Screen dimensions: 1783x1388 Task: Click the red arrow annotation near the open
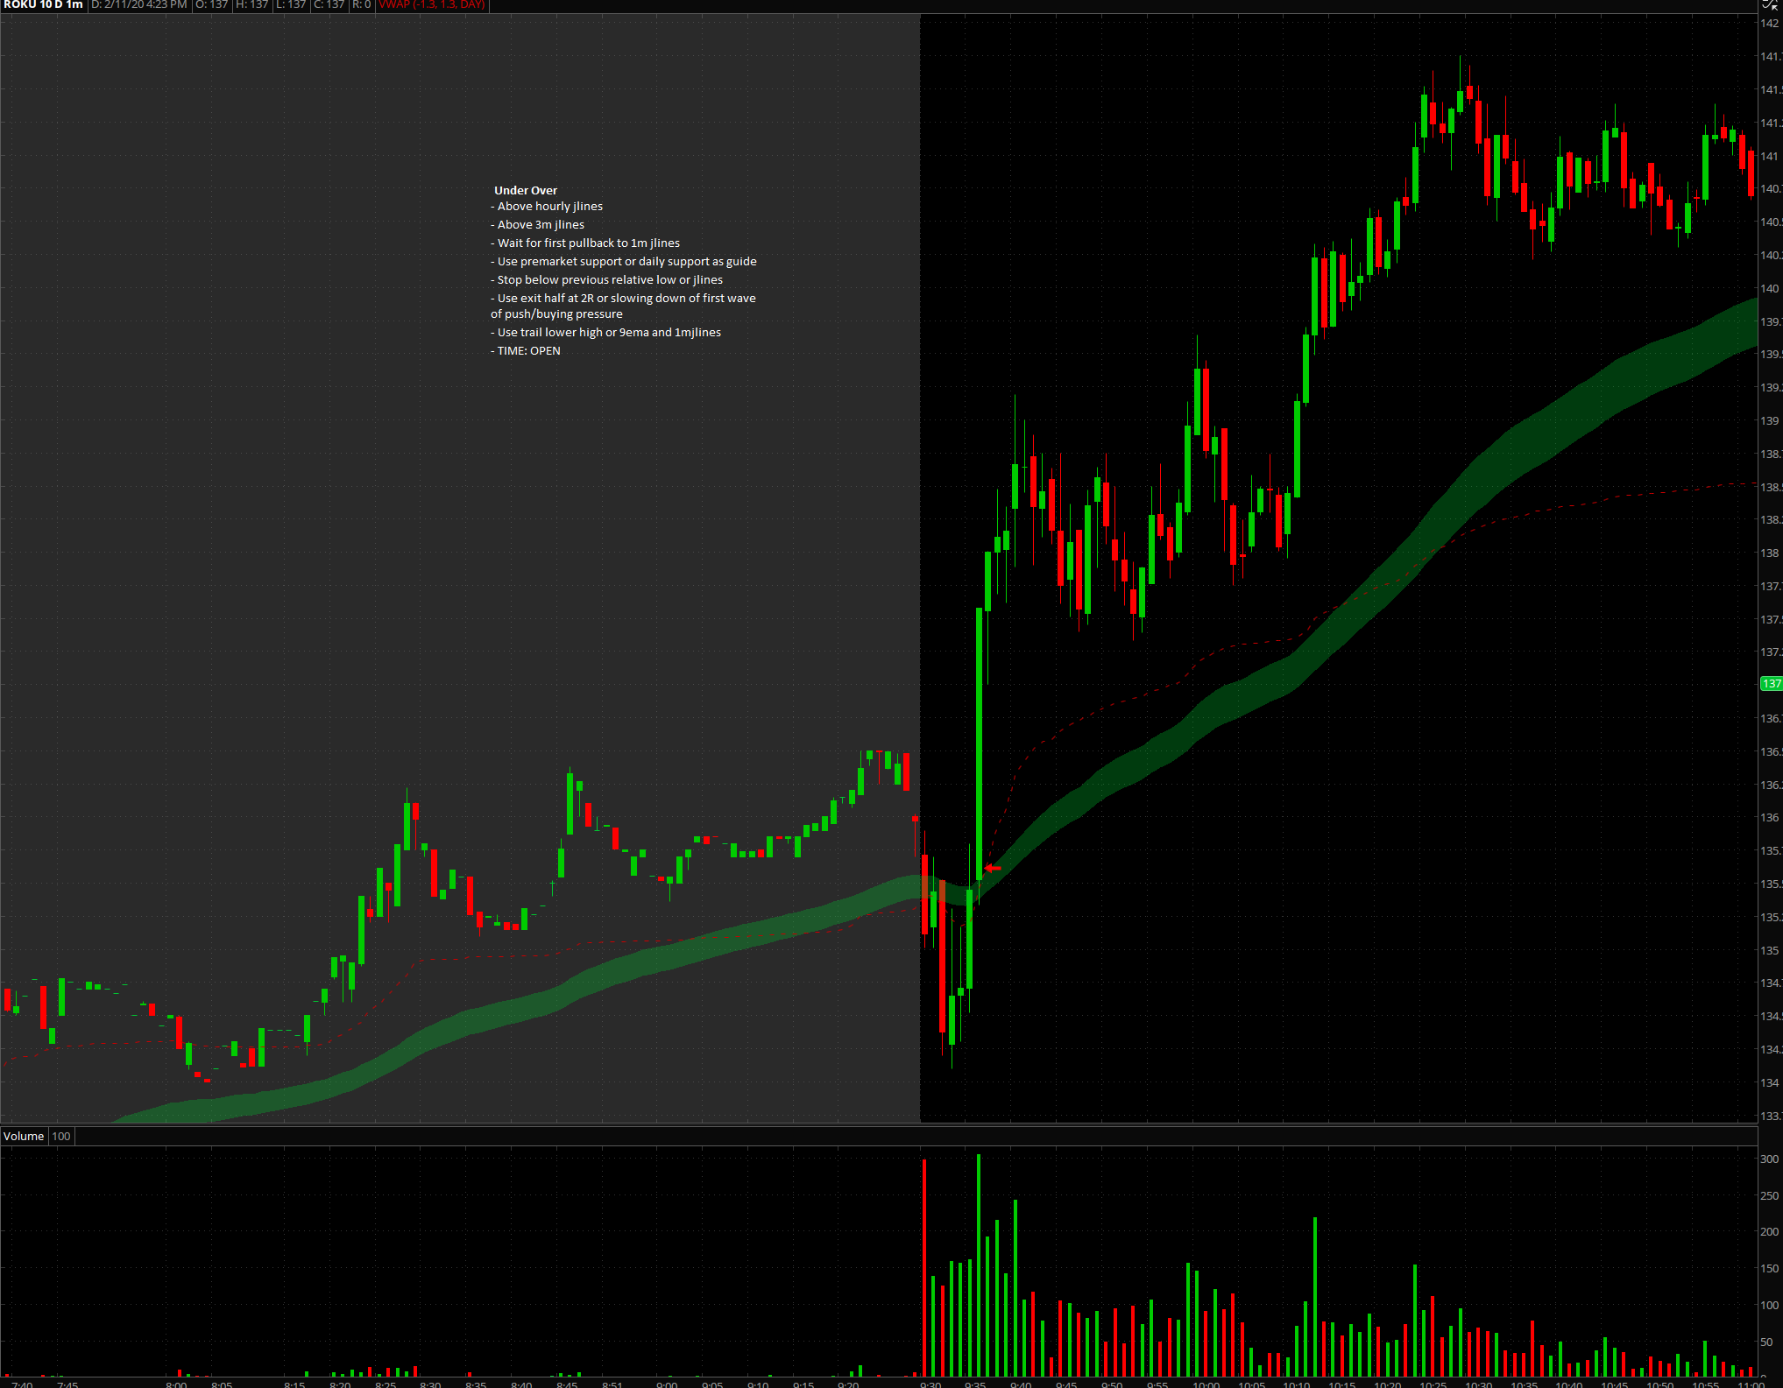(992, 868)
